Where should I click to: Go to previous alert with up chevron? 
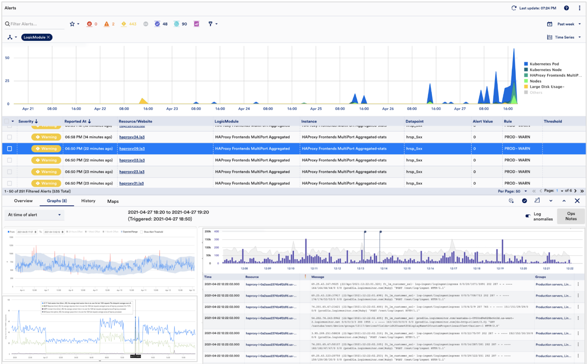tap(564, 201)
